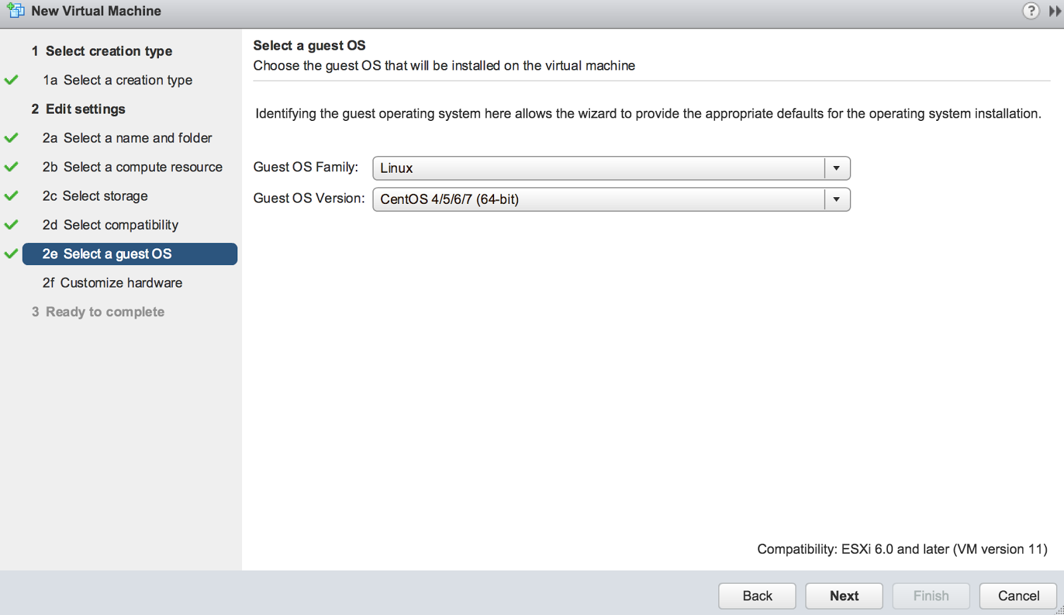Click the 2 Edit settings heading
This screenshot has width=1064, height=615.
[x=78, y=109]
